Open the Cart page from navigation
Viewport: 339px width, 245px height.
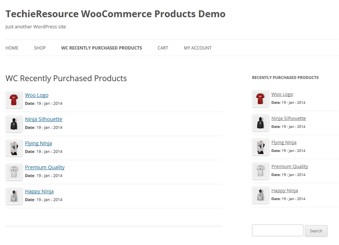(x=163, y=48)
